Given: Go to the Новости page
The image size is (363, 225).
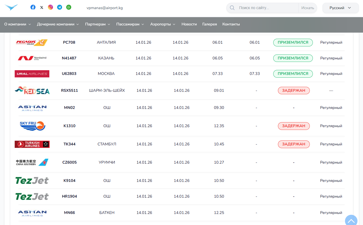Looking at the screenshot, I should click(189, 24).
